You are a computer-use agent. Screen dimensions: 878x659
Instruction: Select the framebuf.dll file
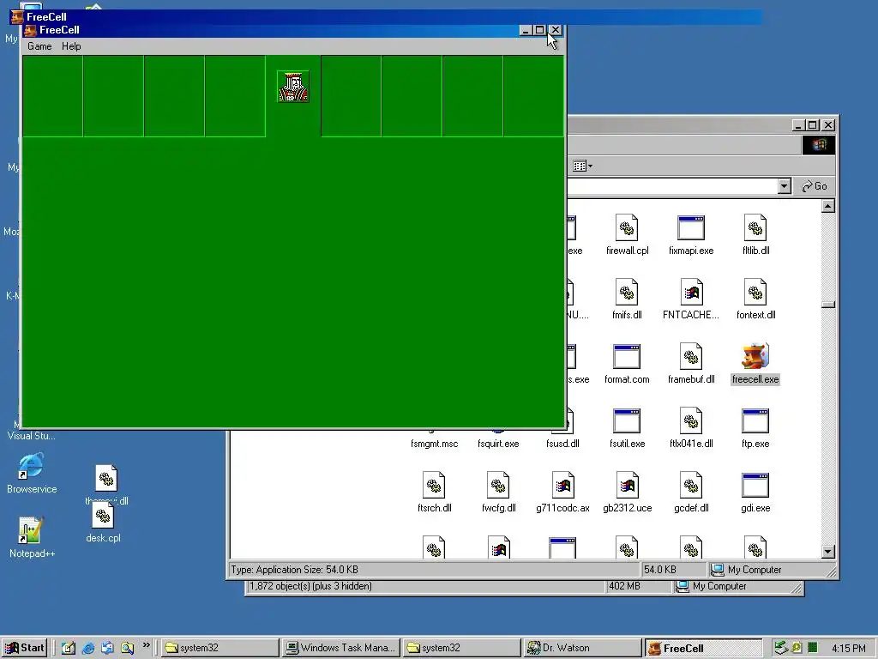pos(691,364)
